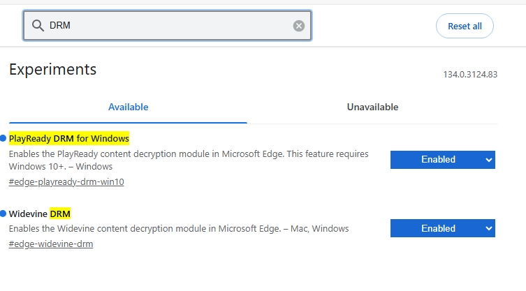Focus the flags search box containing DRM
This screenshot has height=291, width=526.
(168, 26)
